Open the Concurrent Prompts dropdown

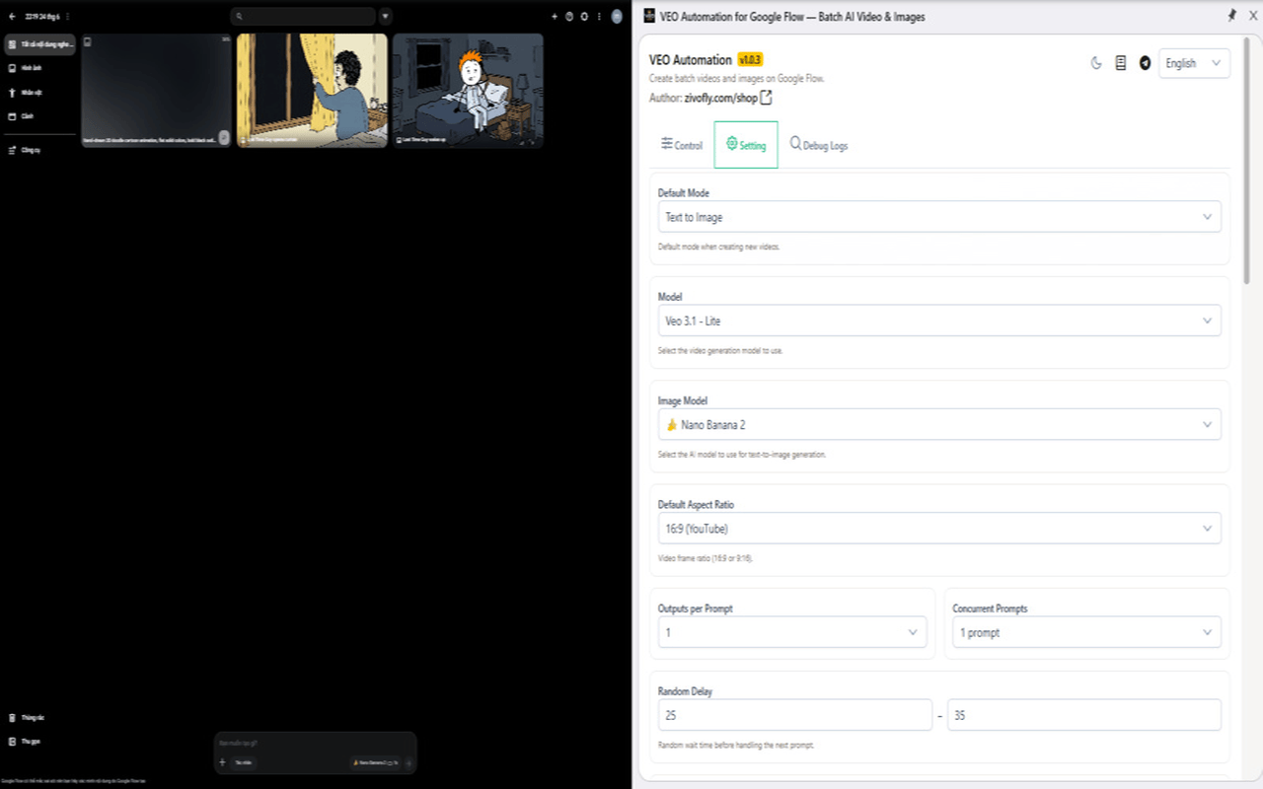1086,632
